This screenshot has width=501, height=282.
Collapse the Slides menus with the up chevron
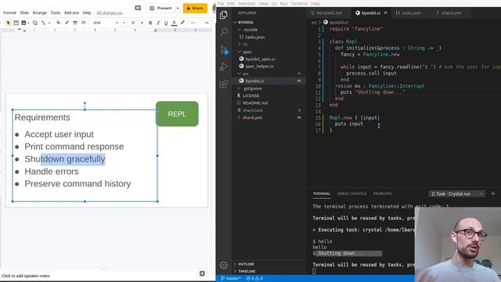pyautogui.click(x=207, y=23)
